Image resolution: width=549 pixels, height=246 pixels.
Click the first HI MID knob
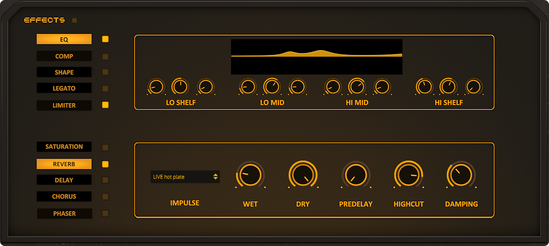(x=332, y=86)
